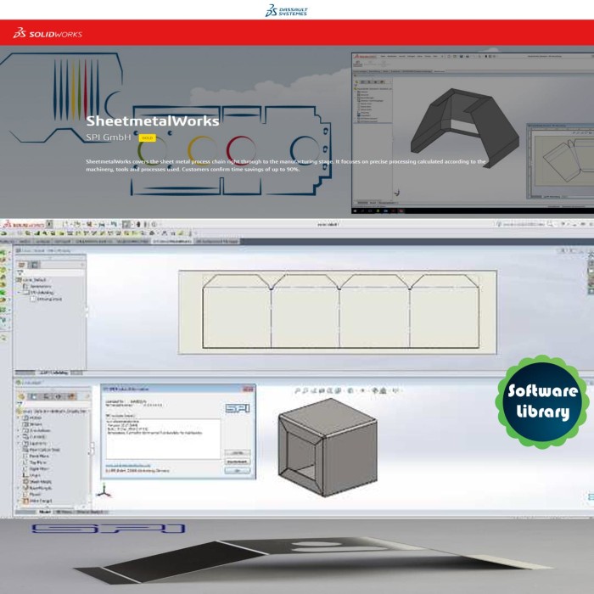Click the SolidWorks help search field

coord(524,224)
